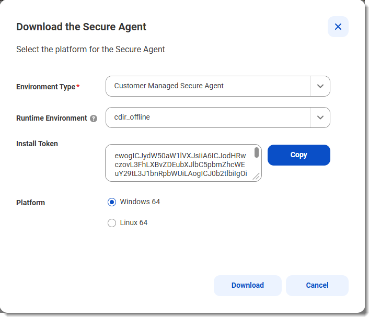Click the Install Token resize handle
Image resolution: width=369 pixels, height=317 pixels.
(x=256, y=177)
